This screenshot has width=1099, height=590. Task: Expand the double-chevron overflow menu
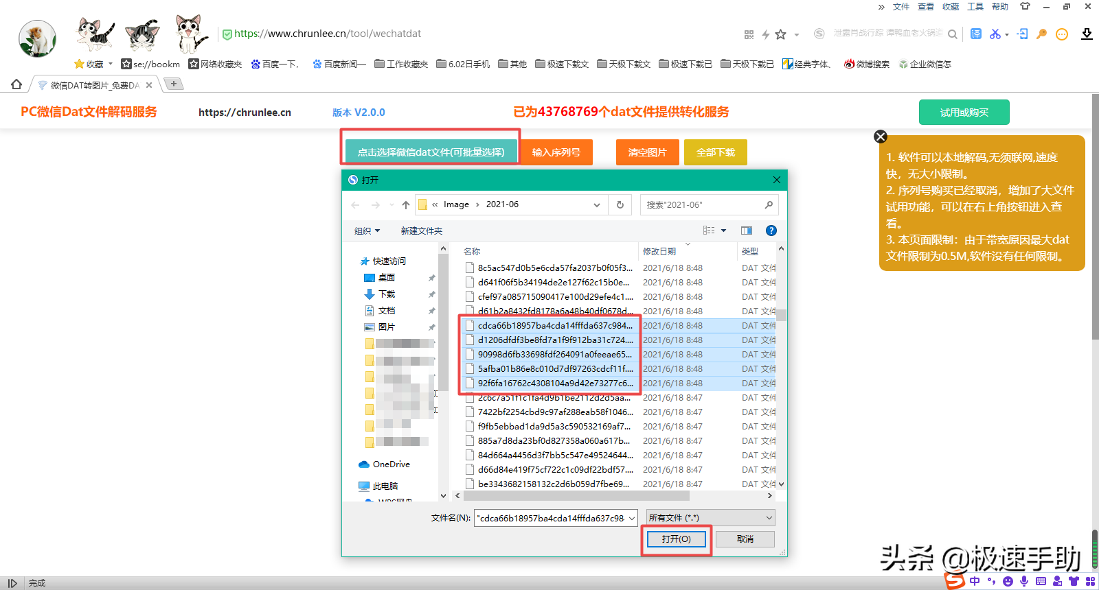[881, 7]
